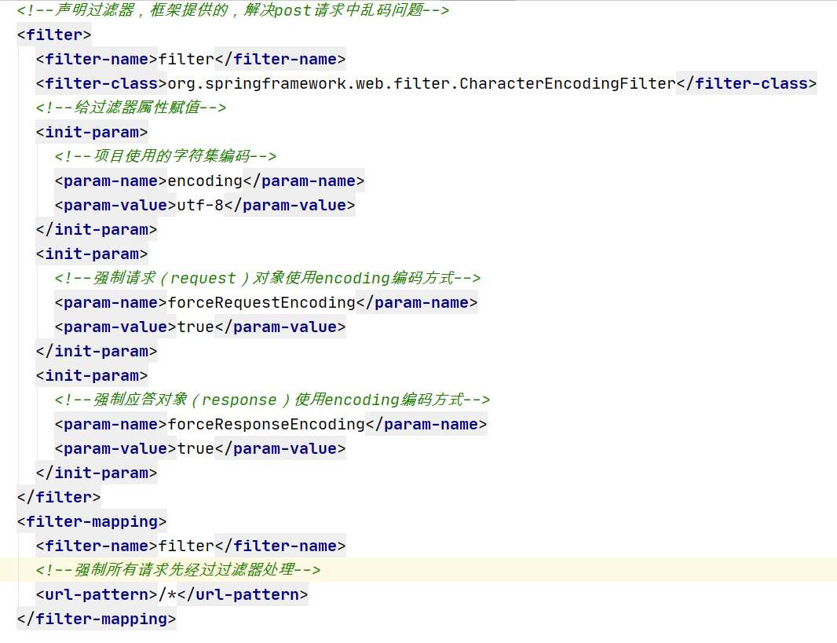Click the param-value utf-8

[200, 205]
